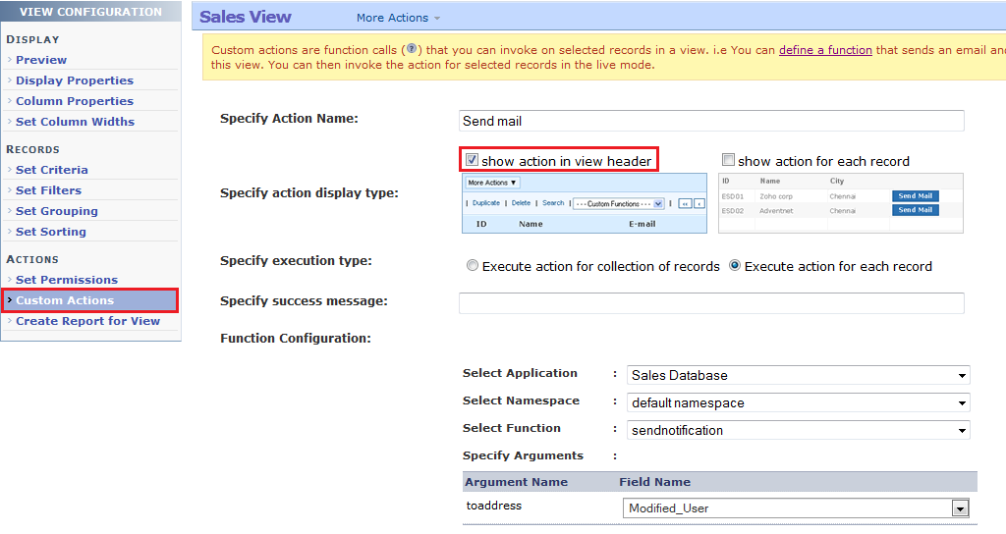
Task: Select 'Execute action for each record' radio
Action: (x=735, y=266)
